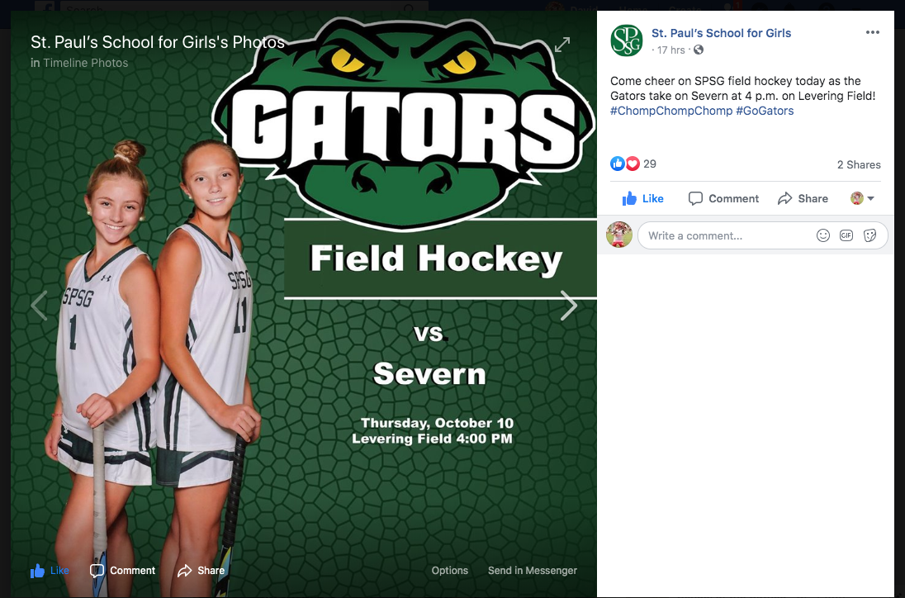Viewport: 905px width, 598px height.
Task: Toggle Like in the post sidebar
Action: pos(643,198)
